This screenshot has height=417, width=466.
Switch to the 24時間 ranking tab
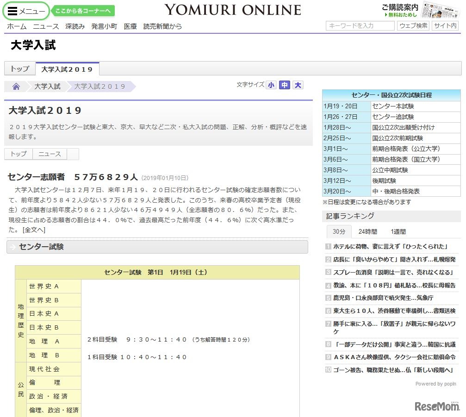[367, 231]
